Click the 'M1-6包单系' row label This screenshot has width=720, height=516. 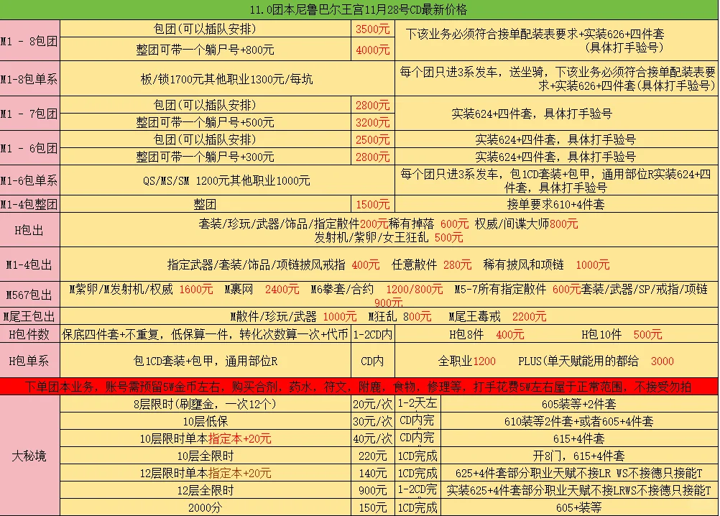(30, 180)
